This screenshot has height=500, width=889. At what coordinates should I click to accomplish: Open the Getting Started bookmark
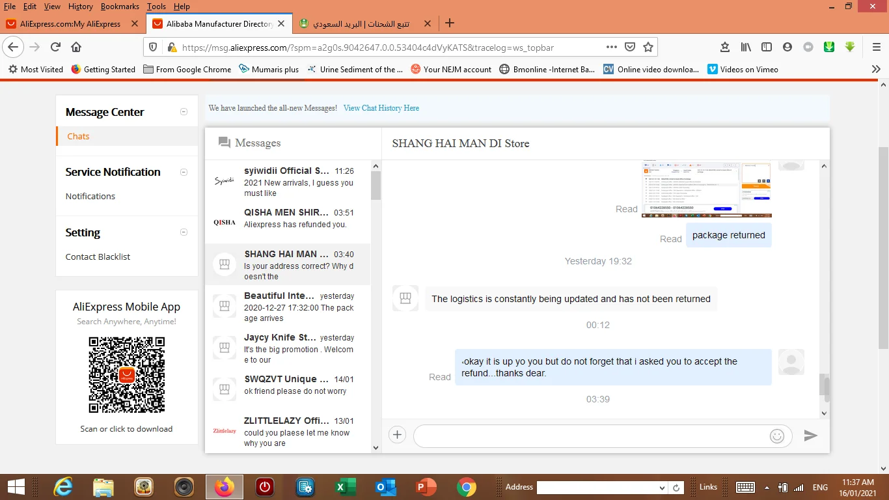[103, 69]
